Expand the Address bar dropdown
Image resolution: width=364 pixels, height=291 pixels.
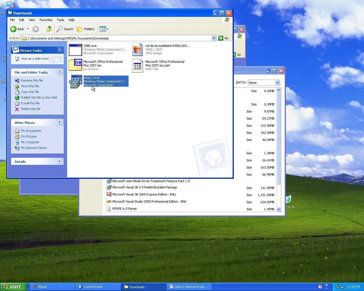(x=214, y=38)
